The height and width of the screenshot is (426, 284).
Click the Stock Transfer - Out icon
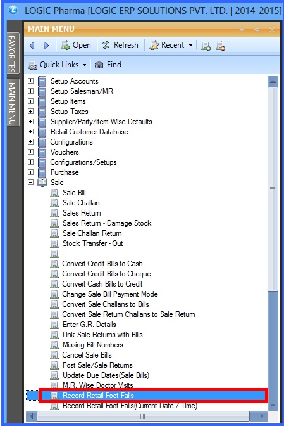coord(54,243)
